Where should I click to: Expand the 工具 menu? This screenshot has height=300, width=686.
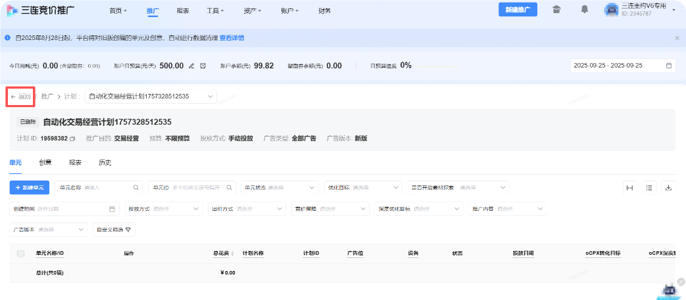(x=215, y=11)
